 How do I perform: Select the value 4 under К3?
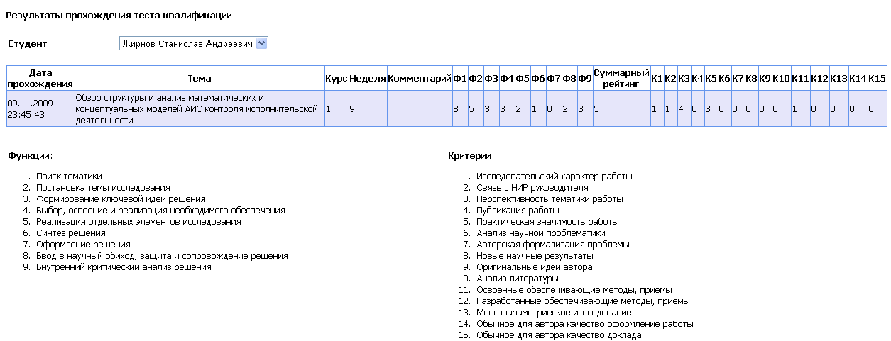pos(684,108)
